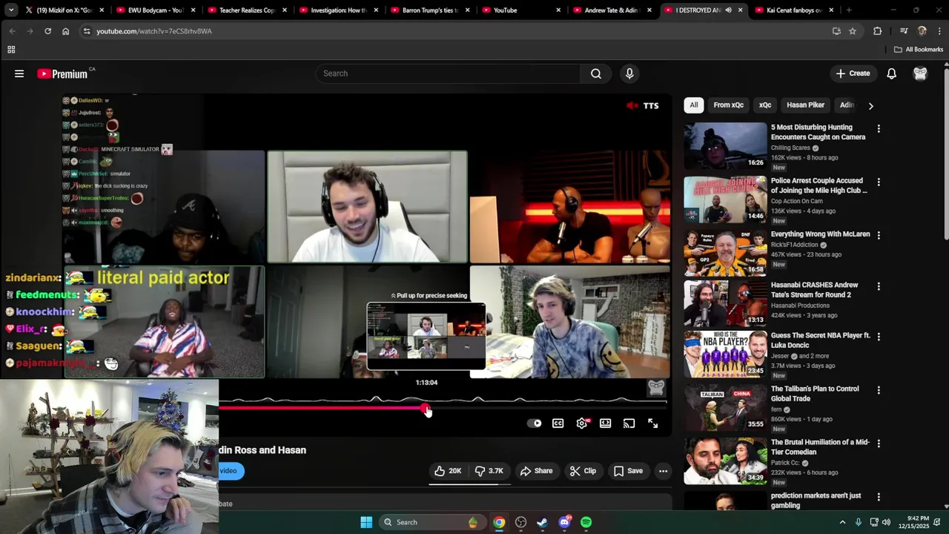Viewport: 949px width, 534px height.
Task: Open All Bookmarks folder
Action: coord(919,50)
